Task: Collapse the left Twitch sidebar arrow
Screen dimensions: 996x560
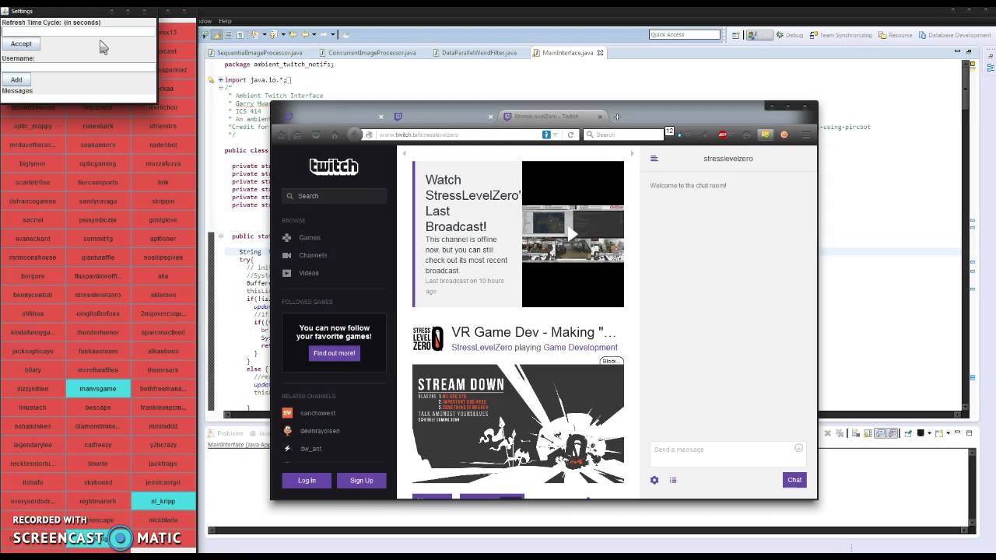Action: coord(404,153)
